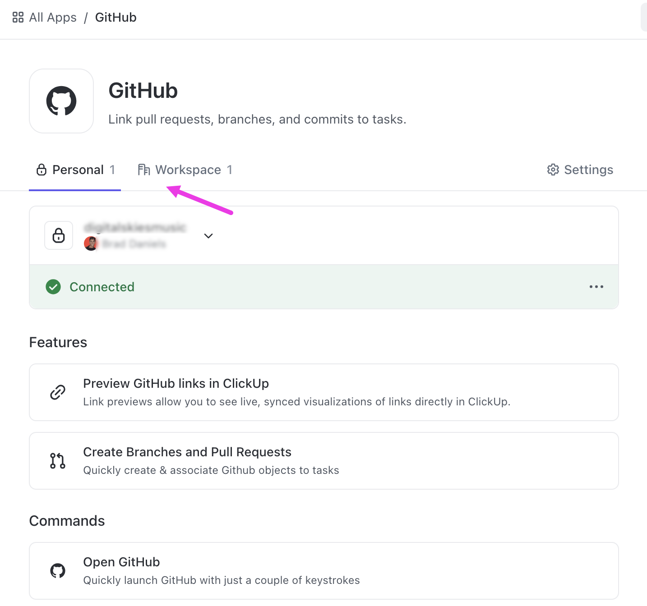Open the GitHub breadcrumb link

point(116,17)
